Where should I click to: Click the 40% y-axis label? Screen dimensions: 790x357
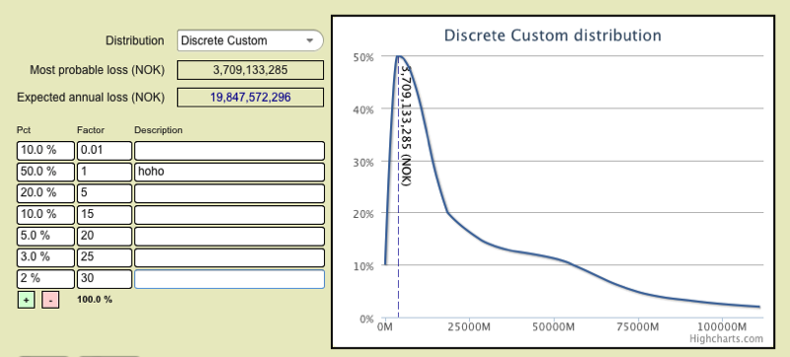pos(362,109)
